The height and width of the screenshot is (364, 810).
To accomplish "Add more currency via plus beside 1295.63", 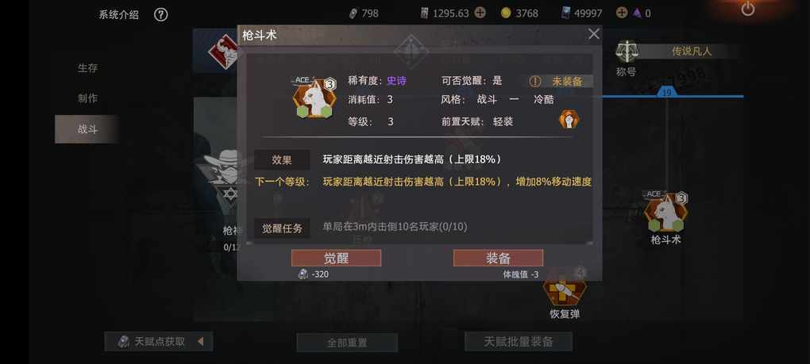I will [480, 13].
